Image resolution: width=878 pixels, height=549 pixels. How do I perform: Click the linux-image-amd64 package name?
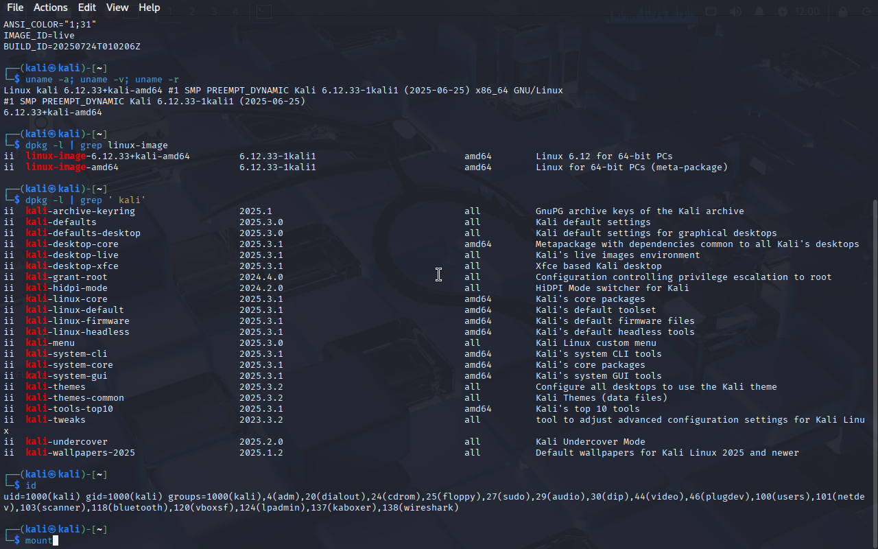72,167
